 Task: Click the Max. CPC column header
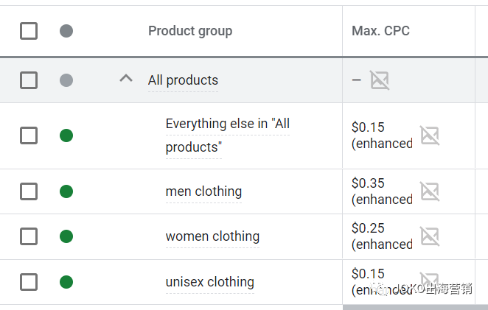380,31
